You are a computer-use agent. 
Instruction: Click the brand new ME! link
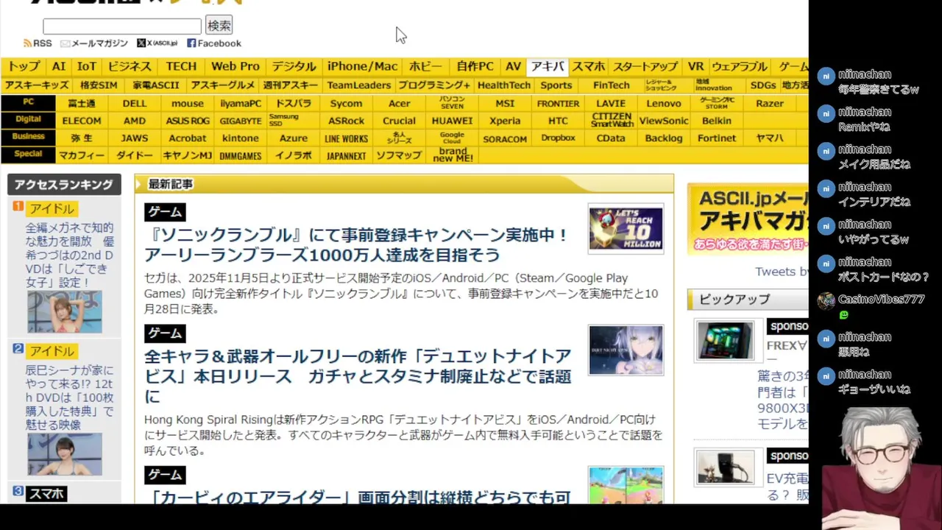[452, 155]
